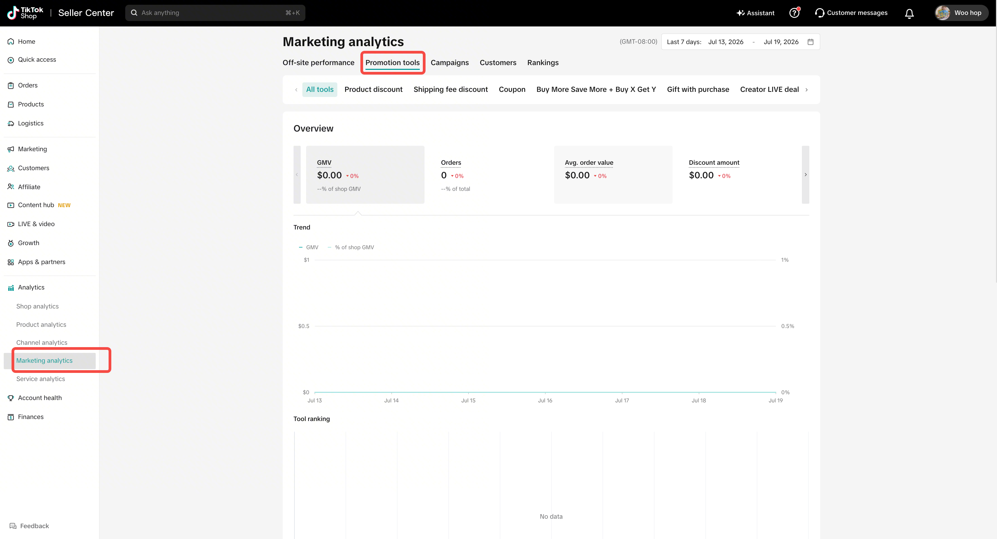Click the Products icon in sidebar

[x=11, y=104]
